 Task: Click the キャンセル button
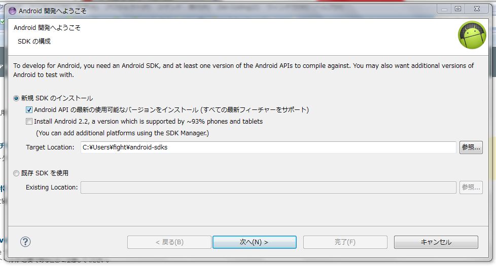436,242
